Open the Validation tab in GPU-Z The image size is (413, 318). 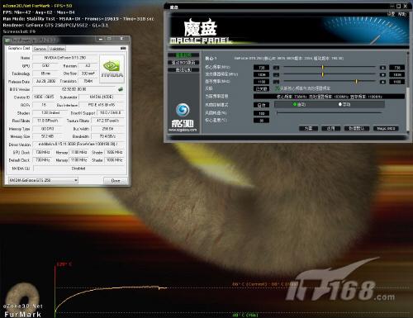pyautogui.click(x=57, y=49)
